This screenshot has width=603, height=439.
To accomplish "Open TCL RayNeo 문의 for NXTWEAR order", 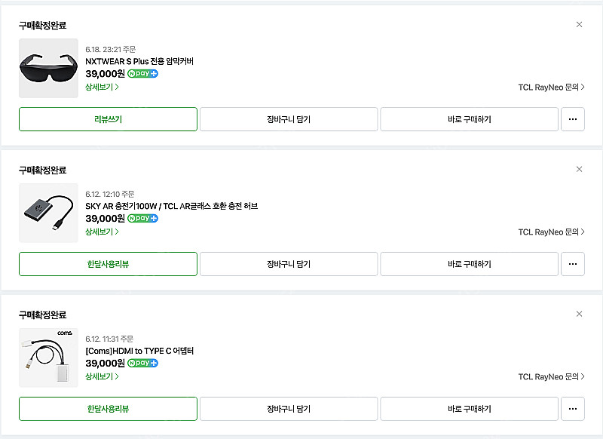I will click(552, 87).
